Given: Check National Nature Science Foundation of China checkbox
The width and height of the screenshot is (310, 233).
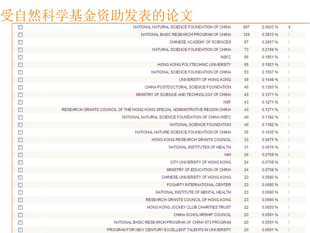Looking at the screenshot, I should (20, 132).
